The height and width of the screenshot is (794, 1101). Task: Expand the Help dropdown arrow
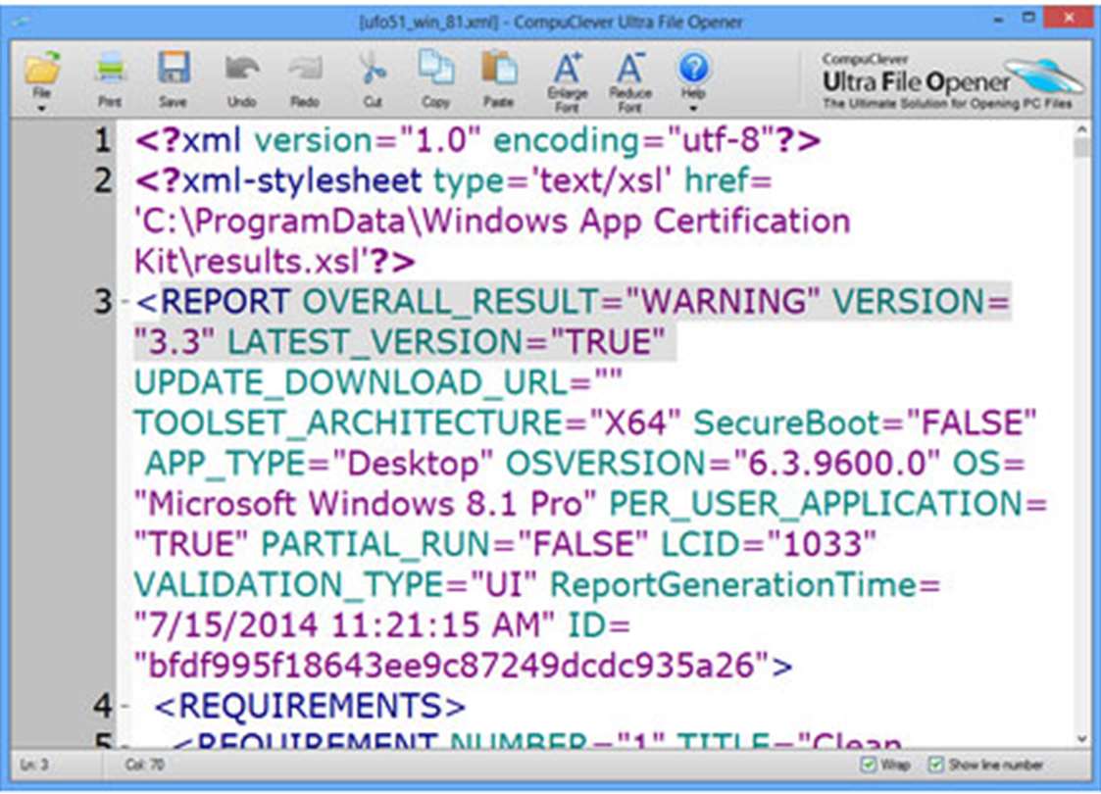pyautogui.click(x=693, y=109)
